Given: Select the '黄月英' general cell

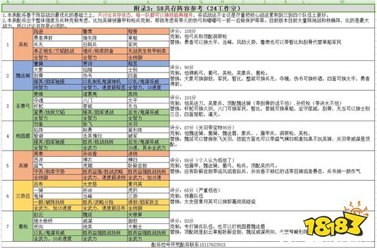Looking at the screenshot, I should click(148, 184).
